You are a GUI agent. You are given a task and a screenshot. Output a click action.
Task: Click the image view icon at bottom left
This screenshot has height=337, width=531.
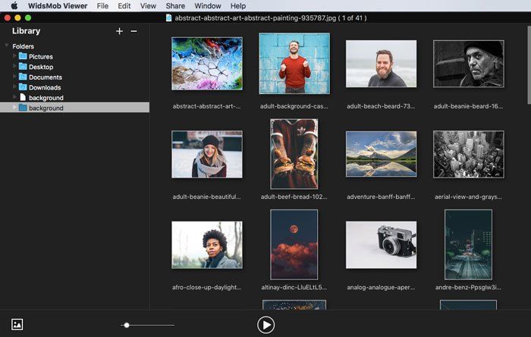pyautogui.click(x=17, y=324)
